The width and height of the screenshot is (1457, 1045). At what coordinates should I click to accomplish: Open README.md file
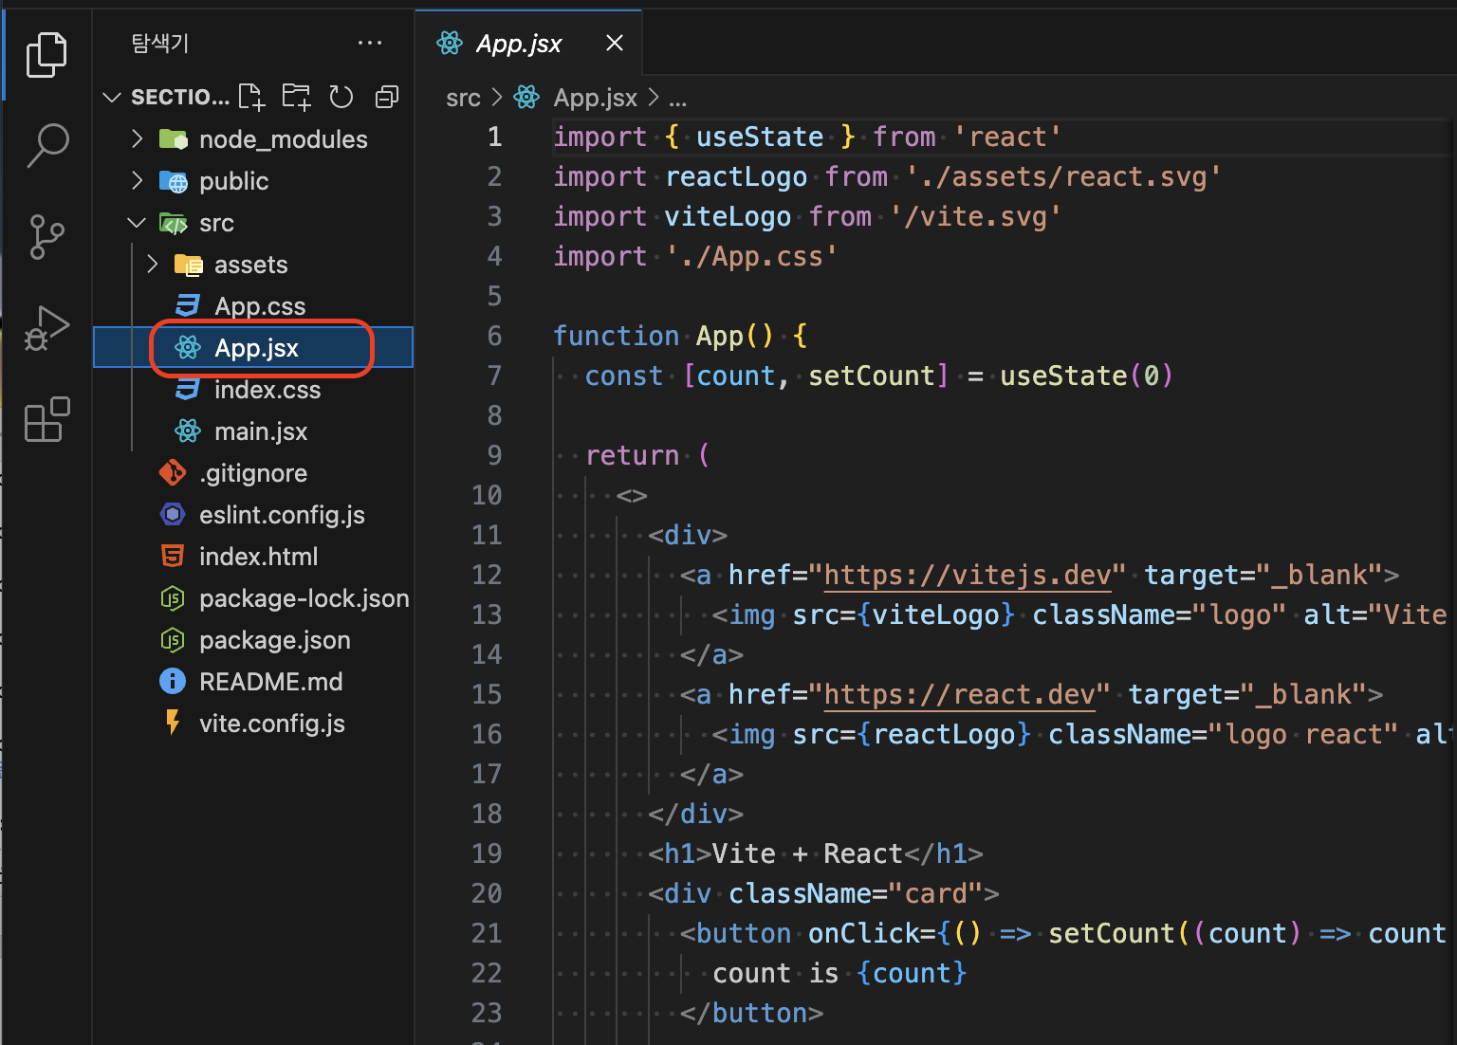[253, 682]
